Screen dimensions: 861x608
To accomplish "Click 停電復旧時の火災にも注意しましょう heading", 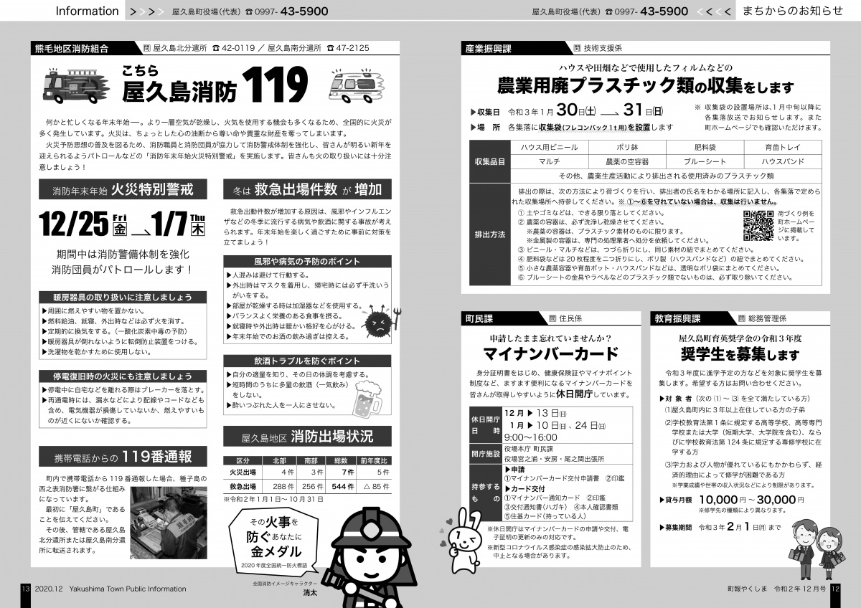I will 123,376.
